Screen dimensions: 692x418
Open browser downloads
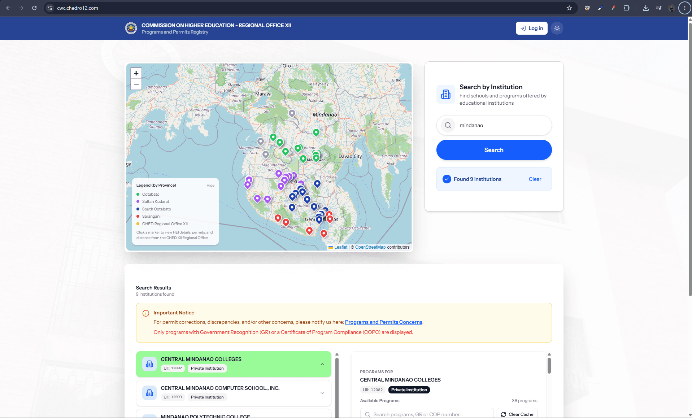pyautogui.click(x=646, y=8)
